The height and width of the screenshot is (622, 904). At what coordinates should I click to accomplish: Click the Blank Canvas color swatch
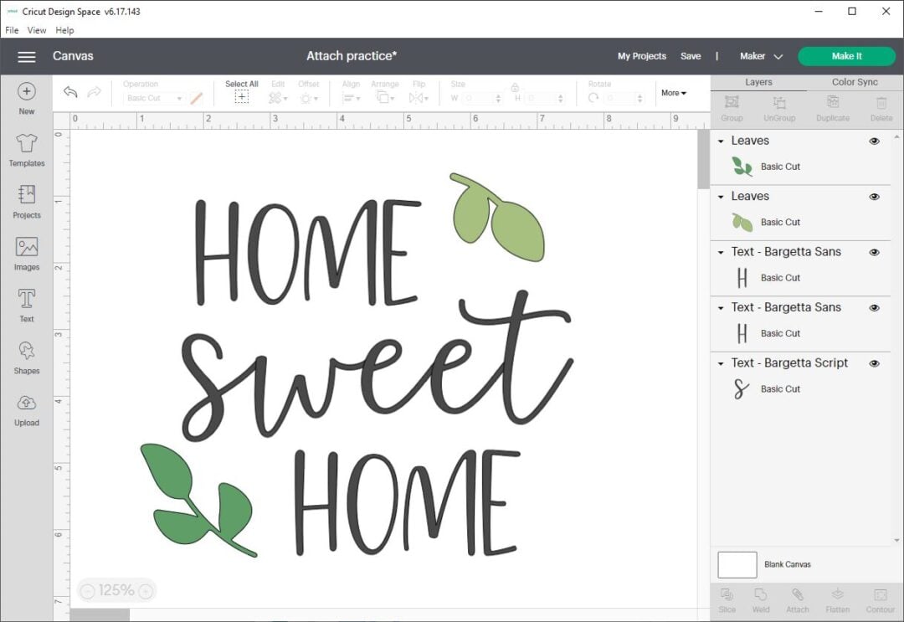click(x=737, y=564)
